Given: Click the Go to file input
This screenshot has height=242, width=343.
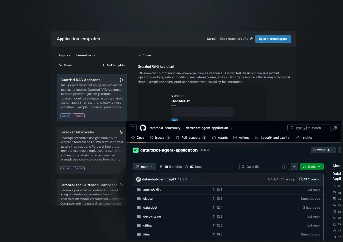Looking at the screenshot, I should [264, 167].
